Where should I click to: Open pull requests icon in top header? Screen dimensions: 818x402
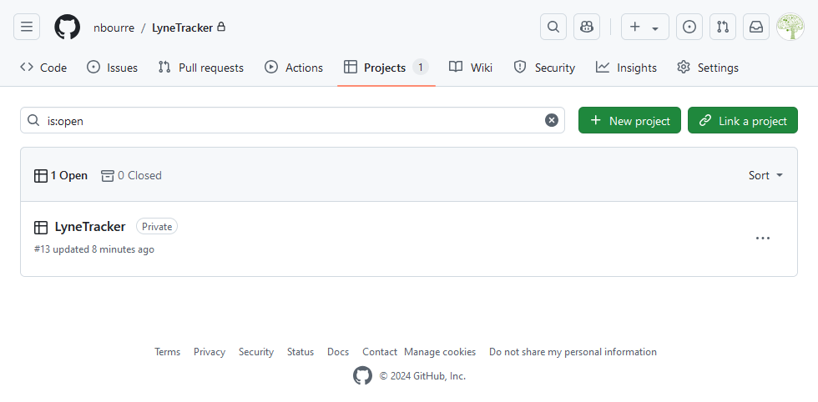[723, 28]
